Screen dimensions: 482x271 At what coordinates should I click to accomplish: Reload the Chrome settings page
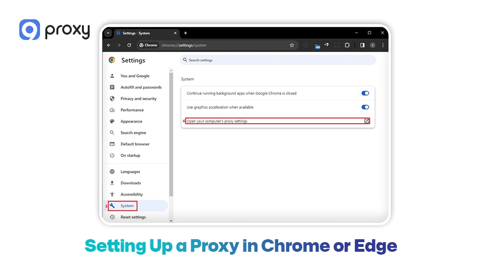point(129,45)
